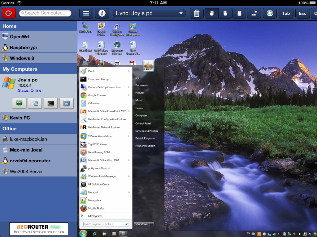Open the hamburger menu in top toolbar

point(86,13)
